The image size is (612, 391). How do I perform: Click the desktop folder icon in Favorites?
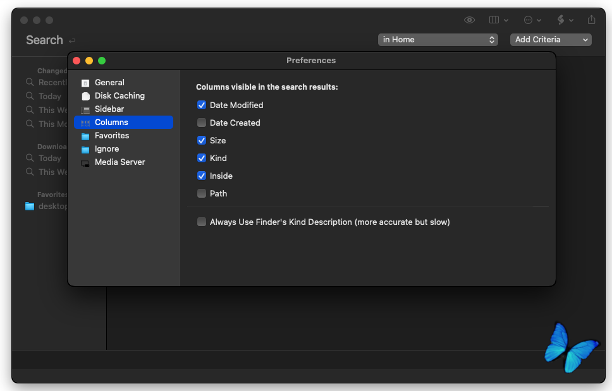(30, 207)
